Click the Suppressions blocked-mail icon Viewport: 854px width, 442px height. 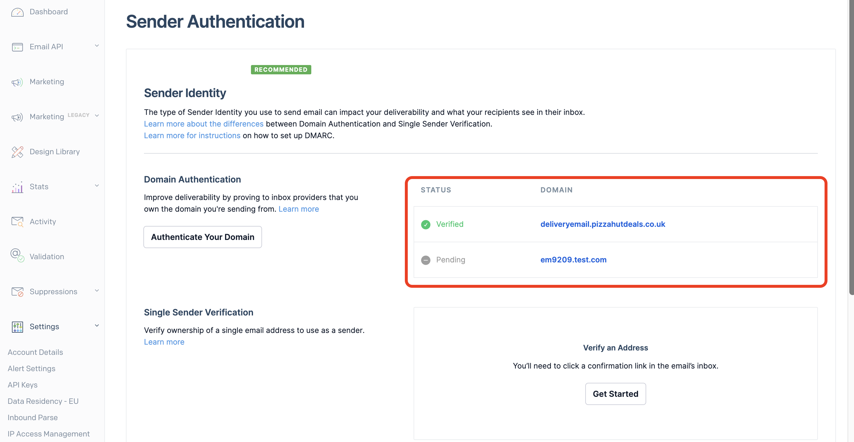(17, 292)
